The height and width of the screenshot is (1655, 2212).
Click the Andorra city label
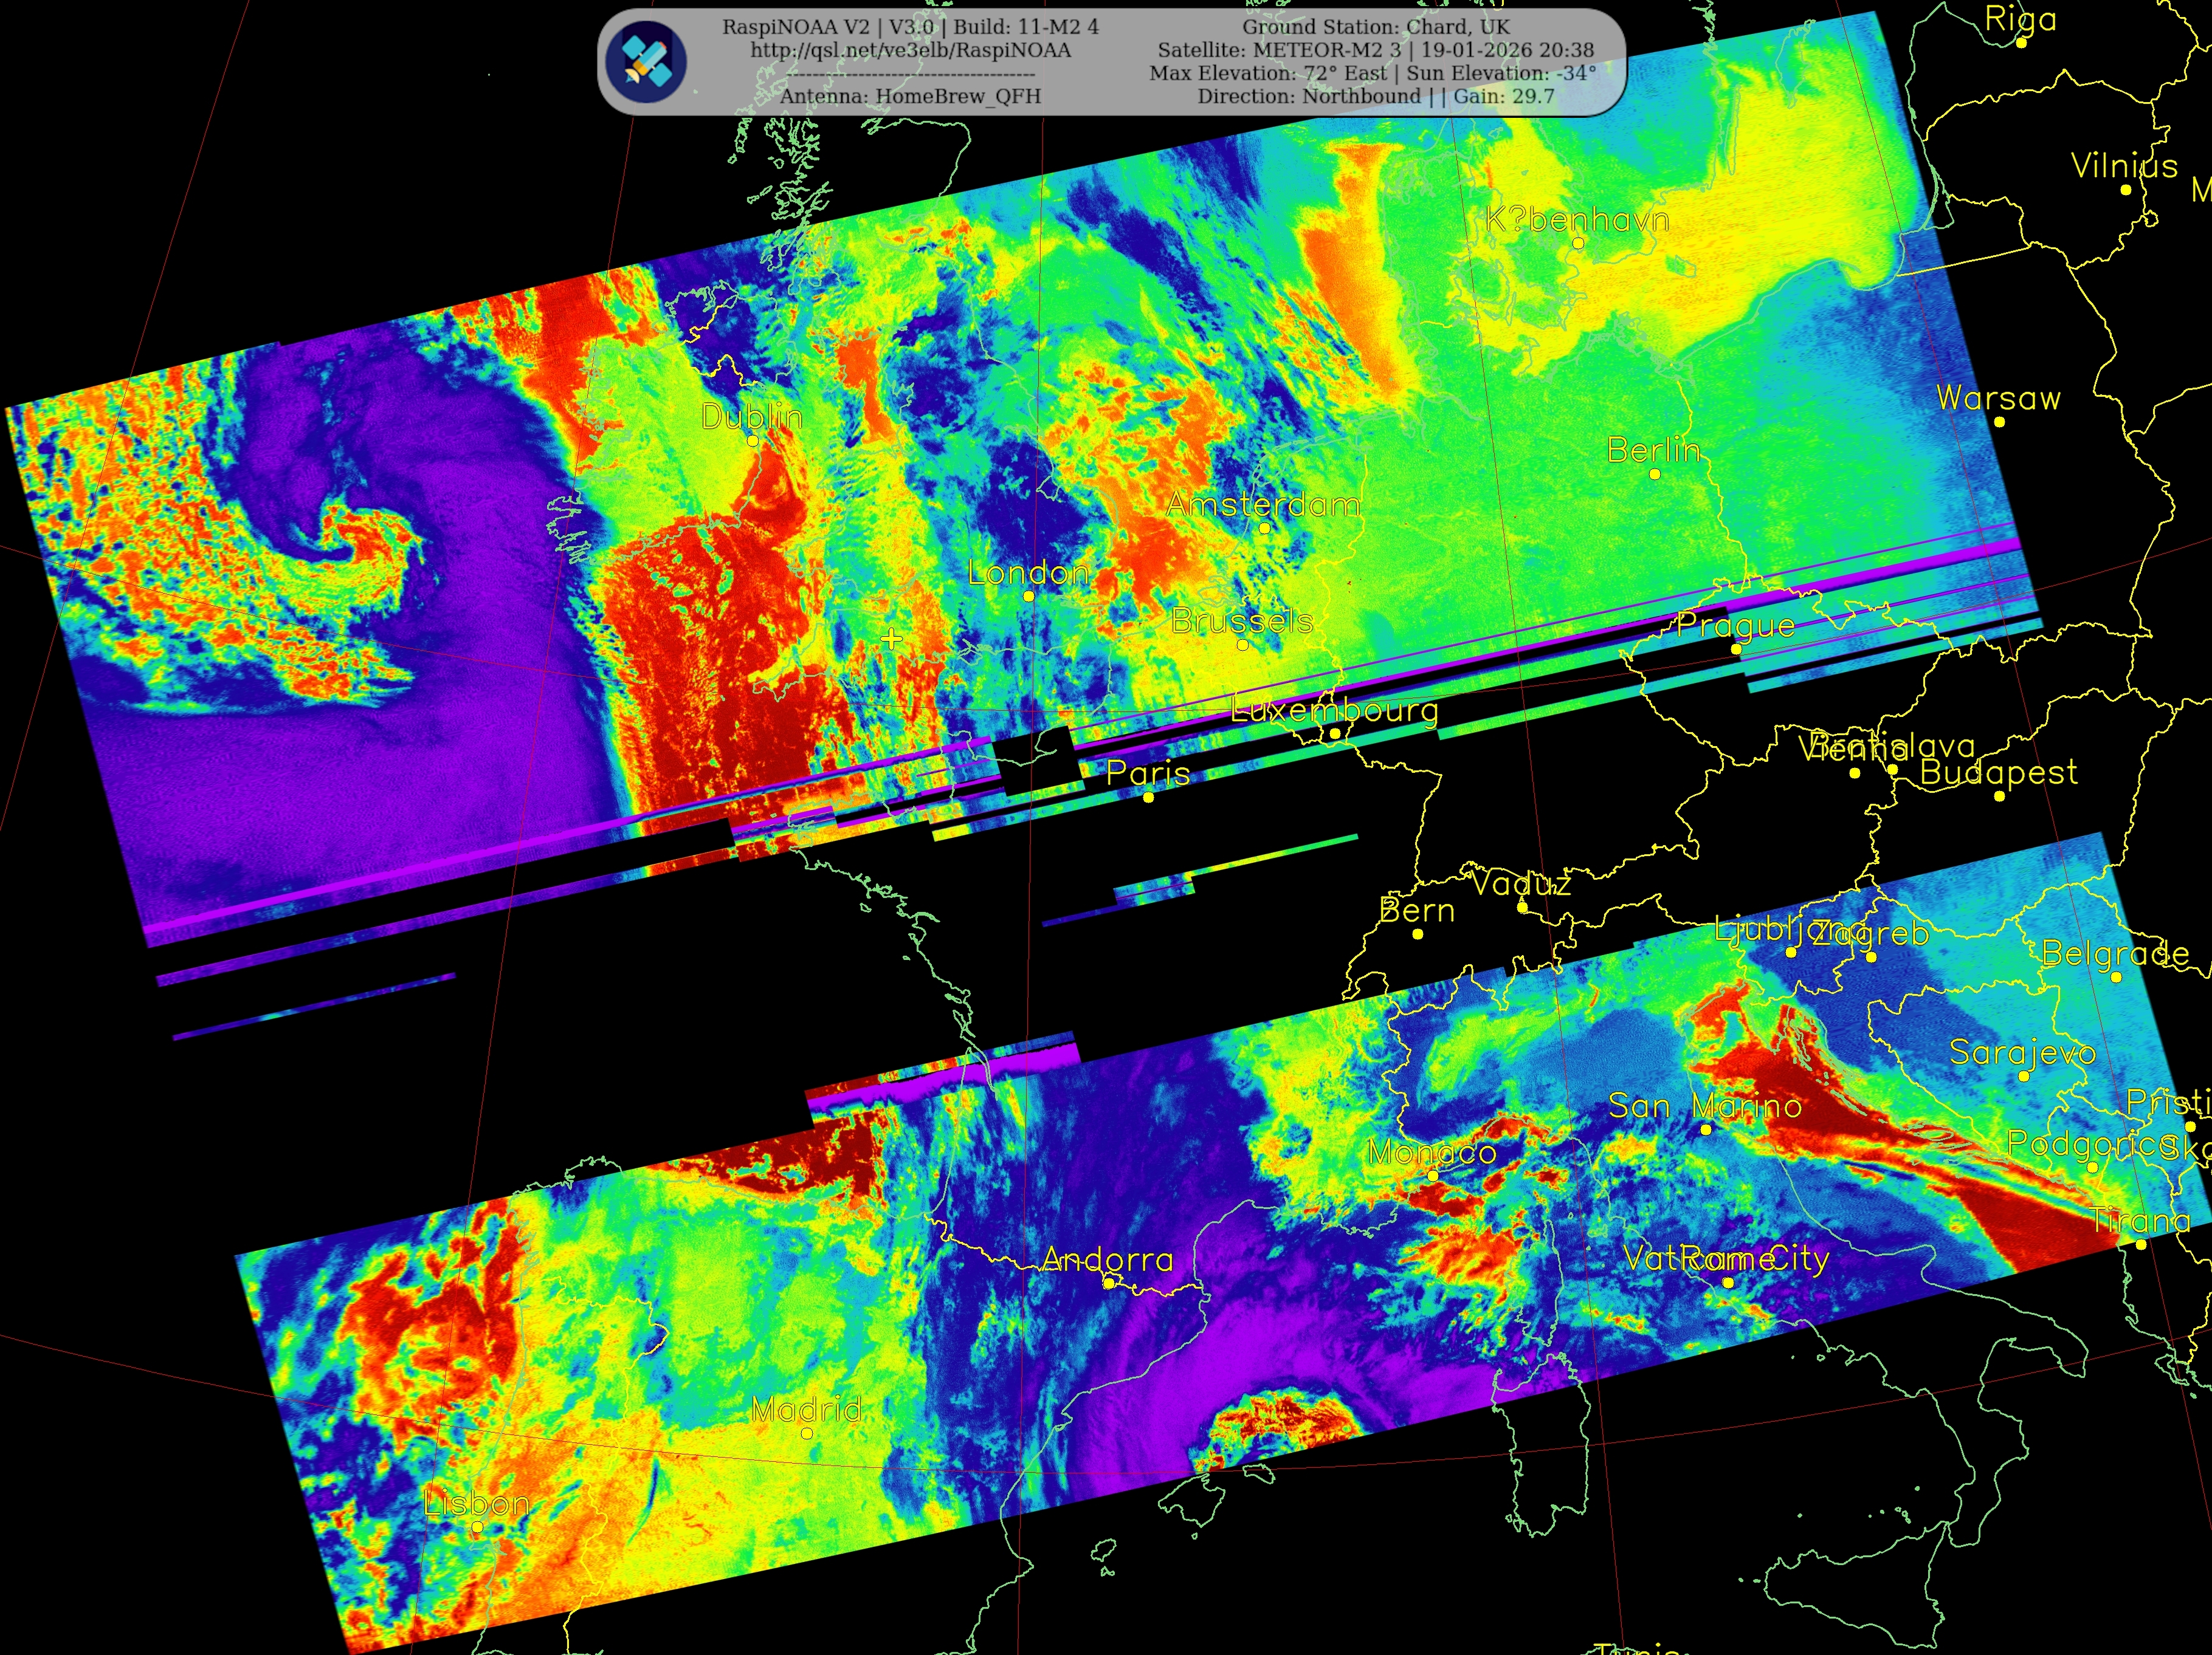tap(1107, 1259)
